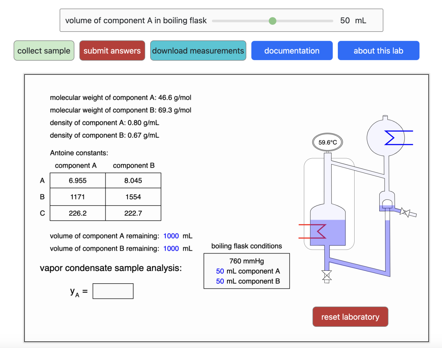Click the red heating coil icon on flask
Screen dimensions: 442x348
point(317,231)
